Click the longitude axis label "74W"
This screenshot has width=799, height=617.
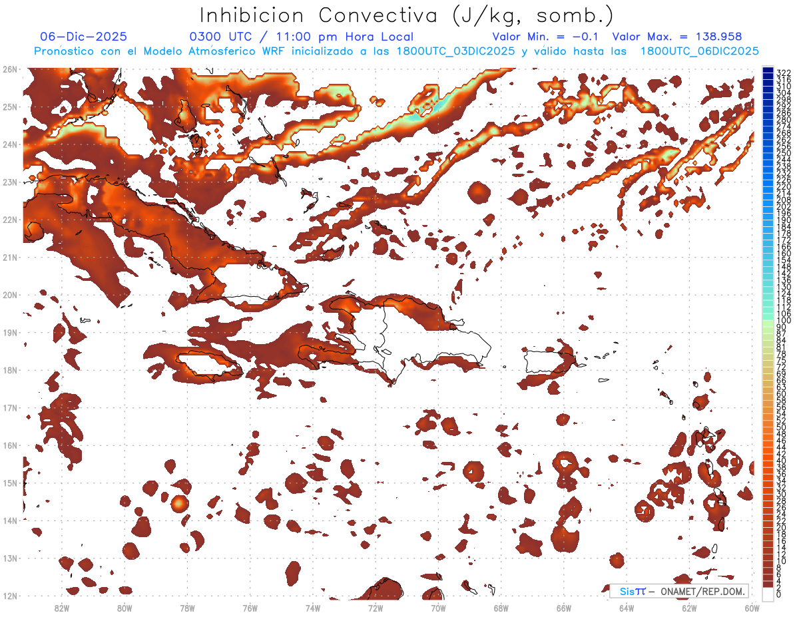(x=313, y=608)
